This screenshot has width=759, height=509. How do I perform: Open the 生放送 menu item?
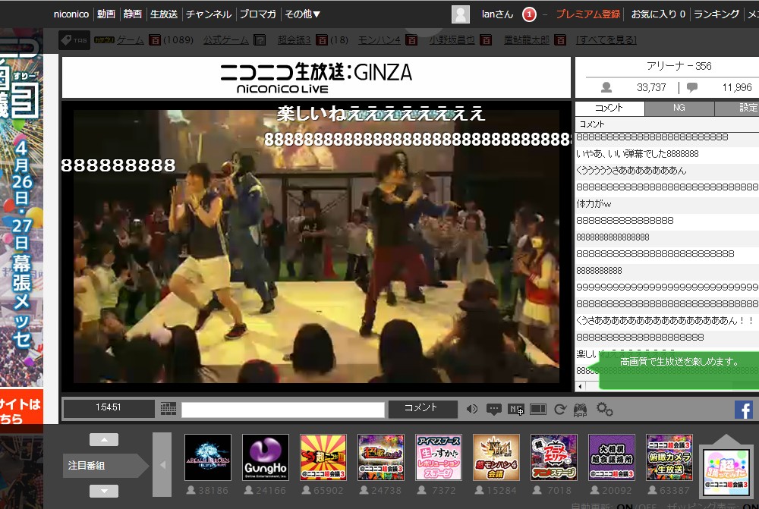tap(163, 14)
